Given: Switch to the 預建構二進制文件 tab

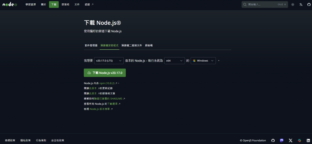Looking at the screenshot, I should pyautogui.click(x=132, y=45).
